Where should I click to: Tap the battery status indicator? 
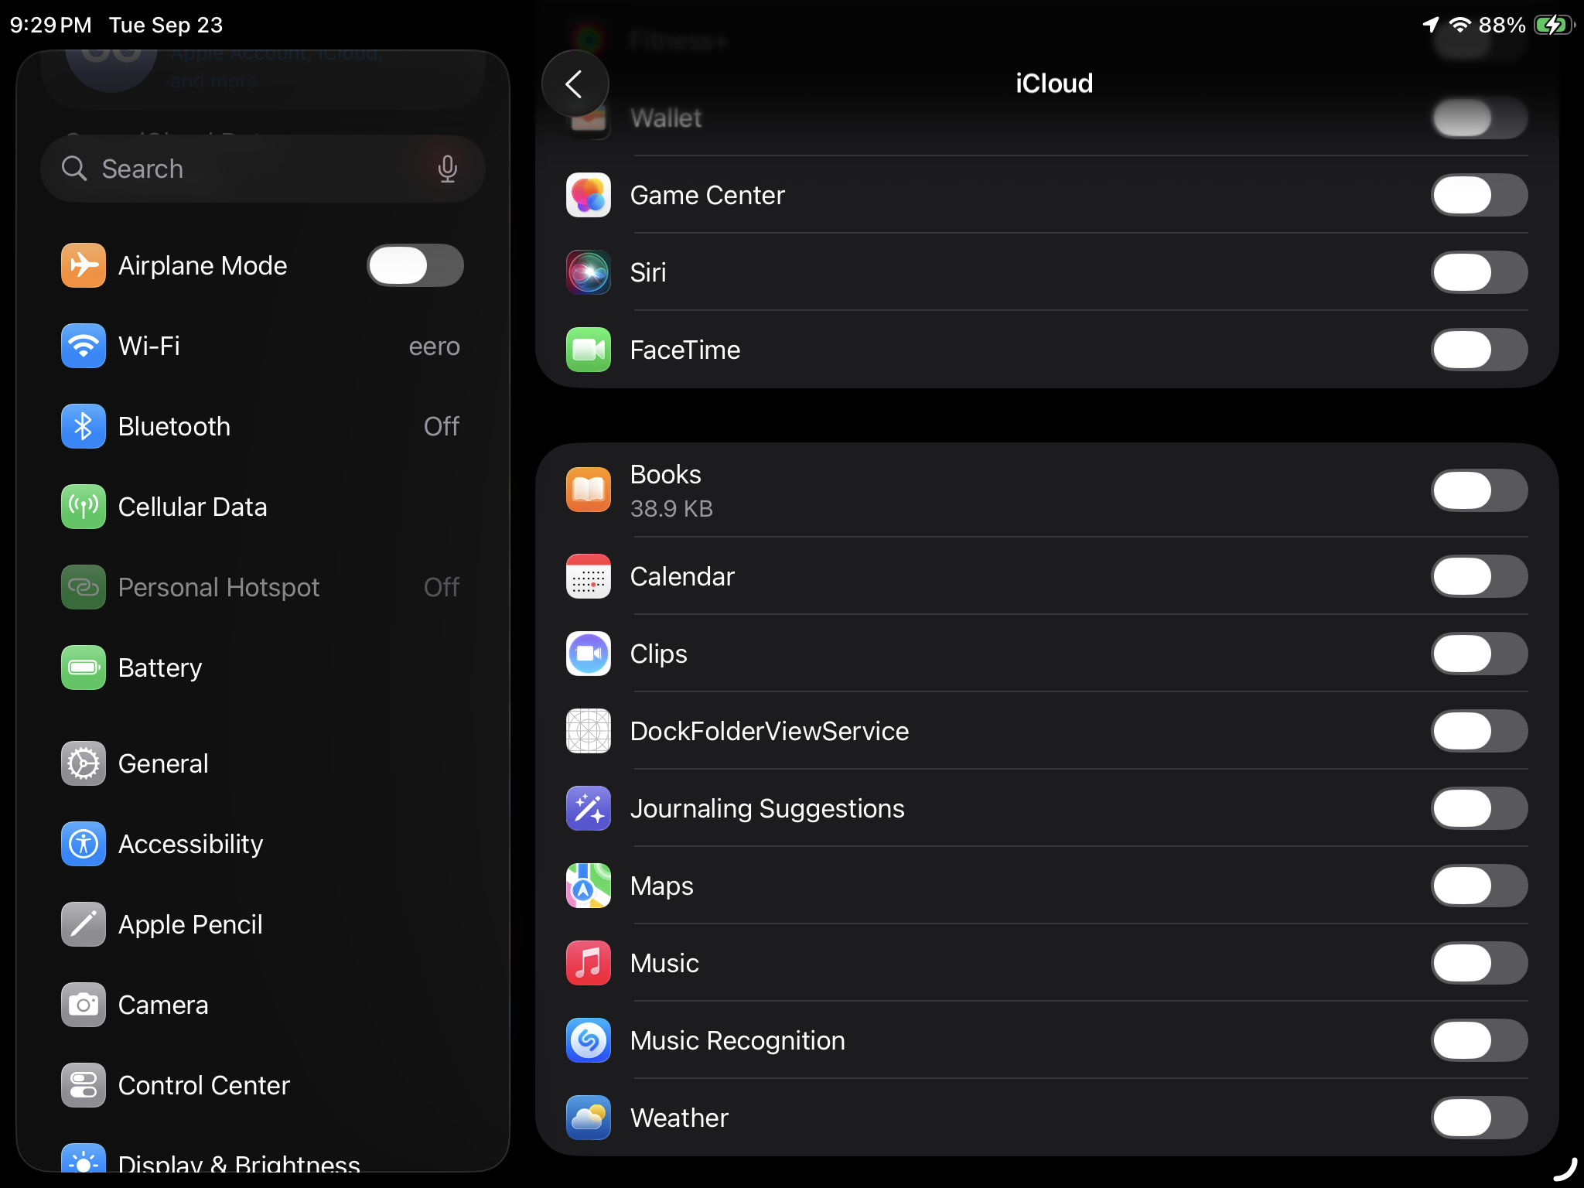1553,25
